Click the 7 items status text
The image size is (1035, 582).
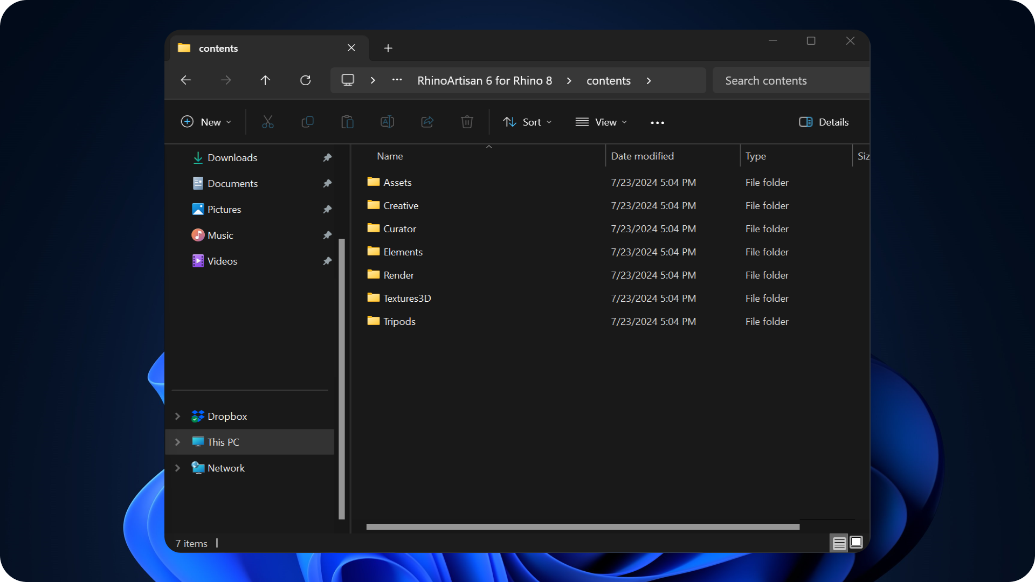[x=191, y=543]
